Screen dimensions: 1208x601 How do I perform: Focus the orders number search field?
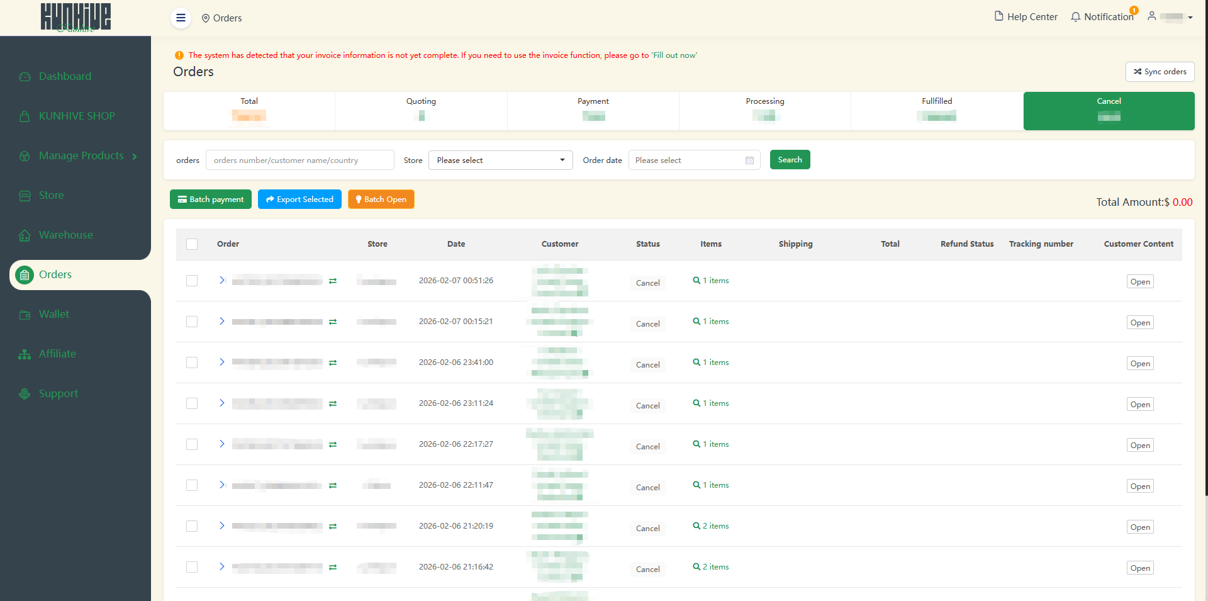[299, 160]
